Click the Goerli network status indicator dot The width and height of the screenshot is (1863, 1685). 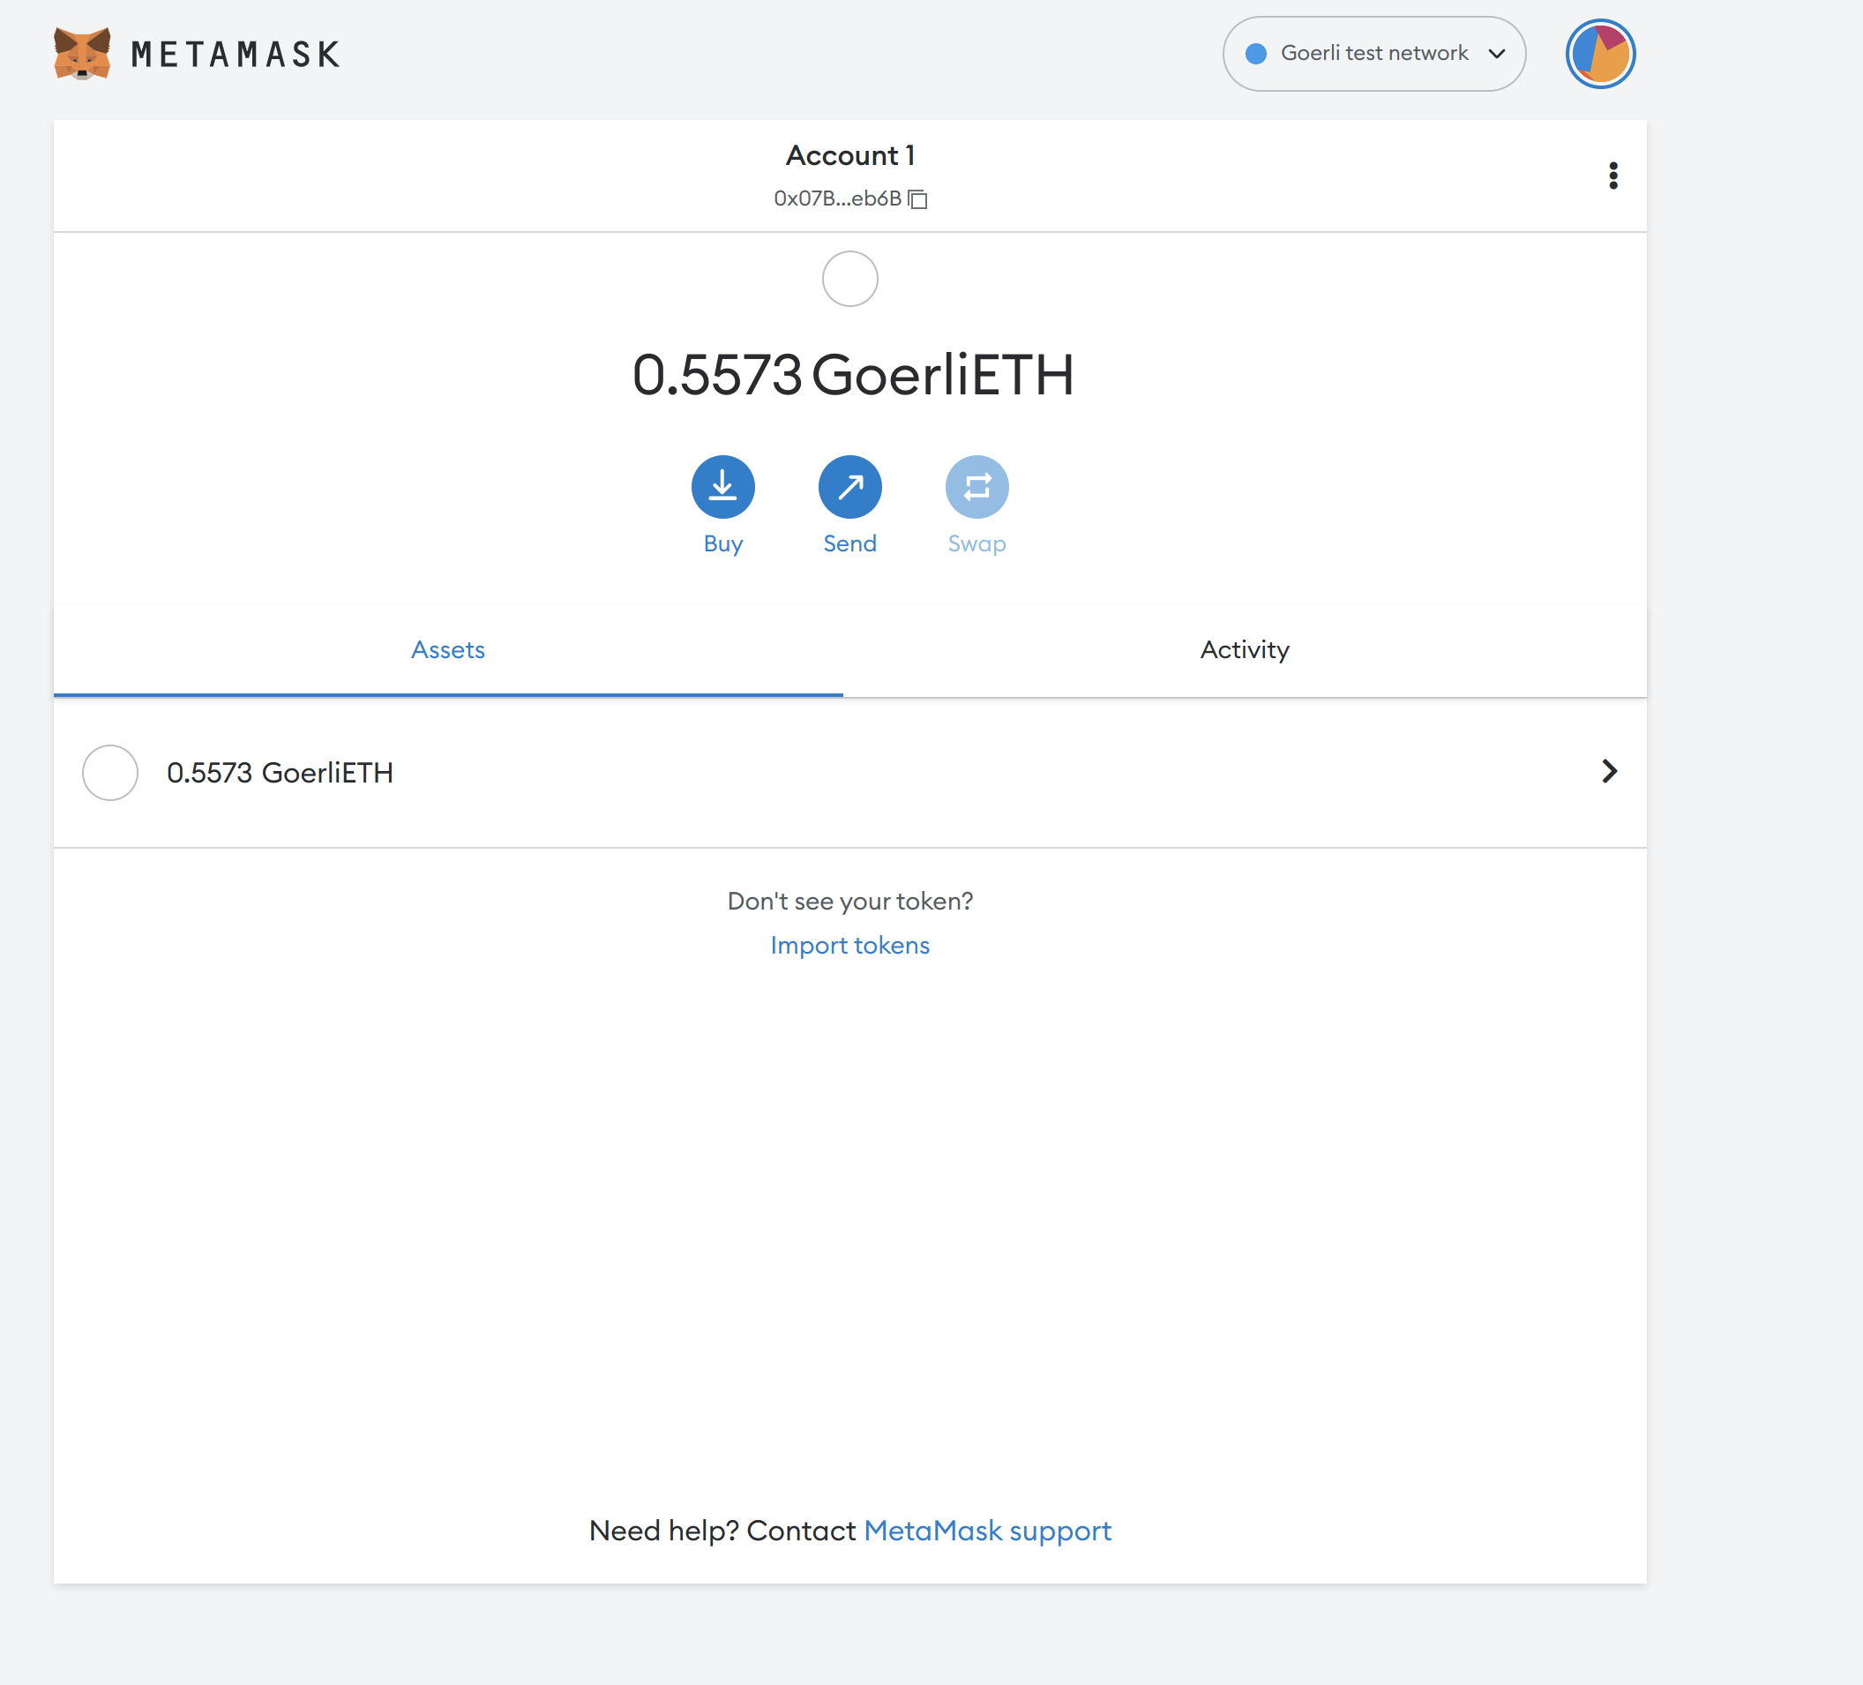[1256, 54]
